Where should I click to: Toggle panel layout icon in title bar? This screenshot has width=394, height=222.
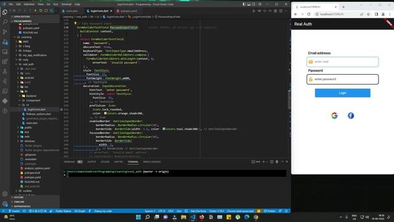click(x=249, y=4)
